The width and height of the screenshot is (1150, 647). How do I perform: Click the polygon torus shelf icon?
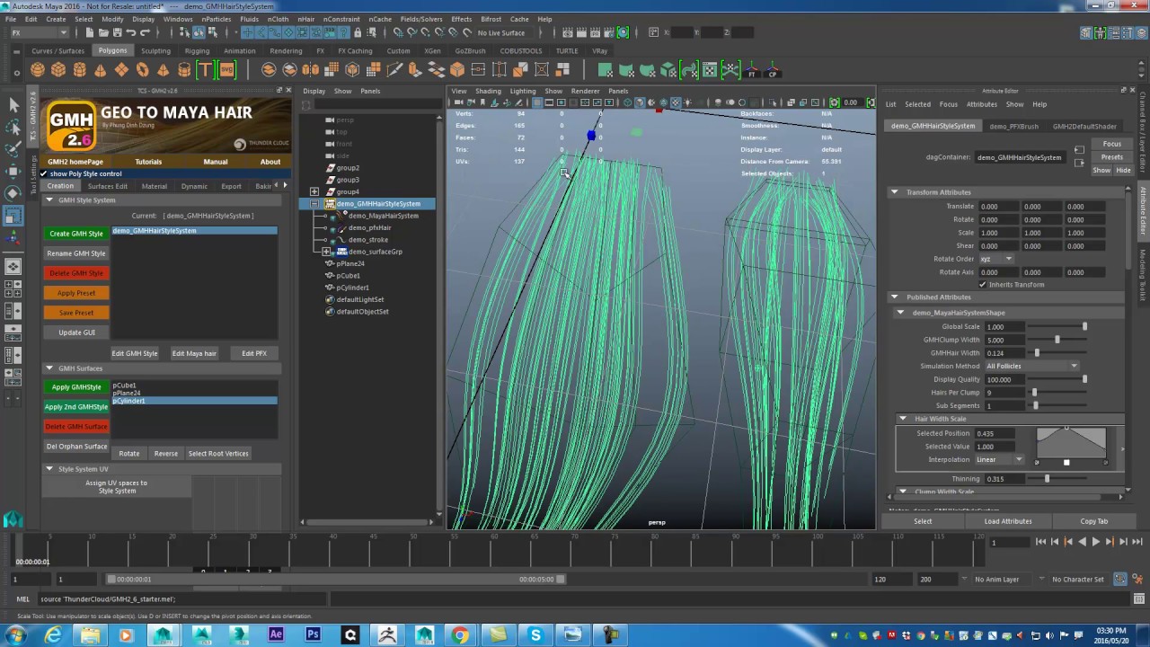pyautogui.click(x=142, y=70)
